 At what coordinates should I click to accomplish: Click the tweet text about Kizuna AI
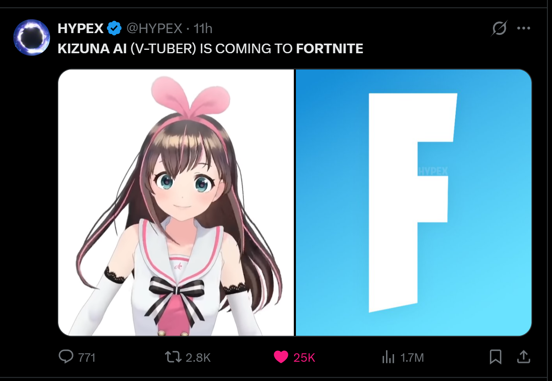click(210, 49)
